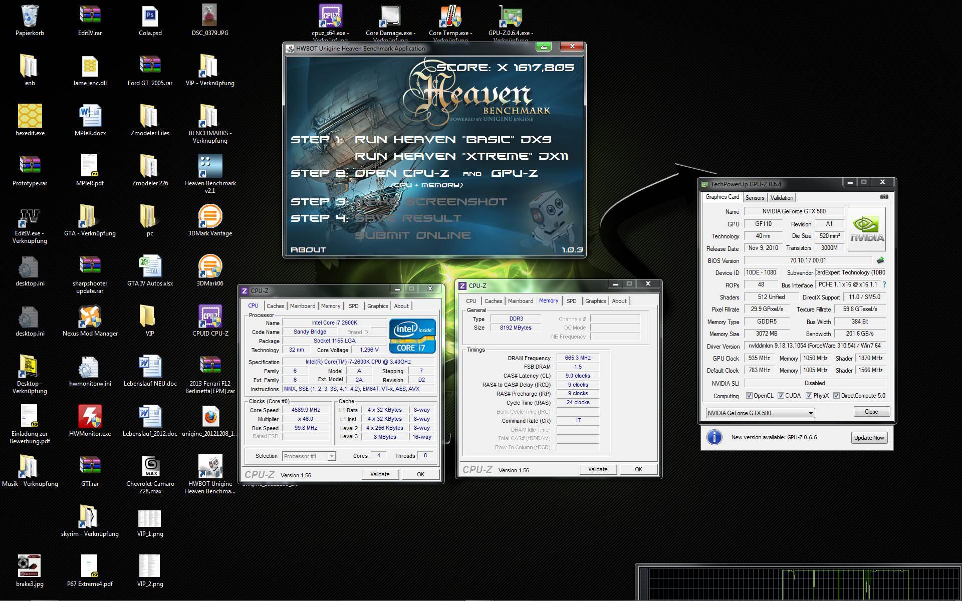962x601 pixels.
Task: Toggle the DirectCompute 5.0 checkbox
Action: (x=836, y=396)
